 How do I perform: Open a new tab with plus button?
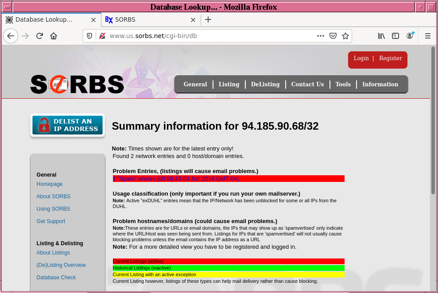208,19
